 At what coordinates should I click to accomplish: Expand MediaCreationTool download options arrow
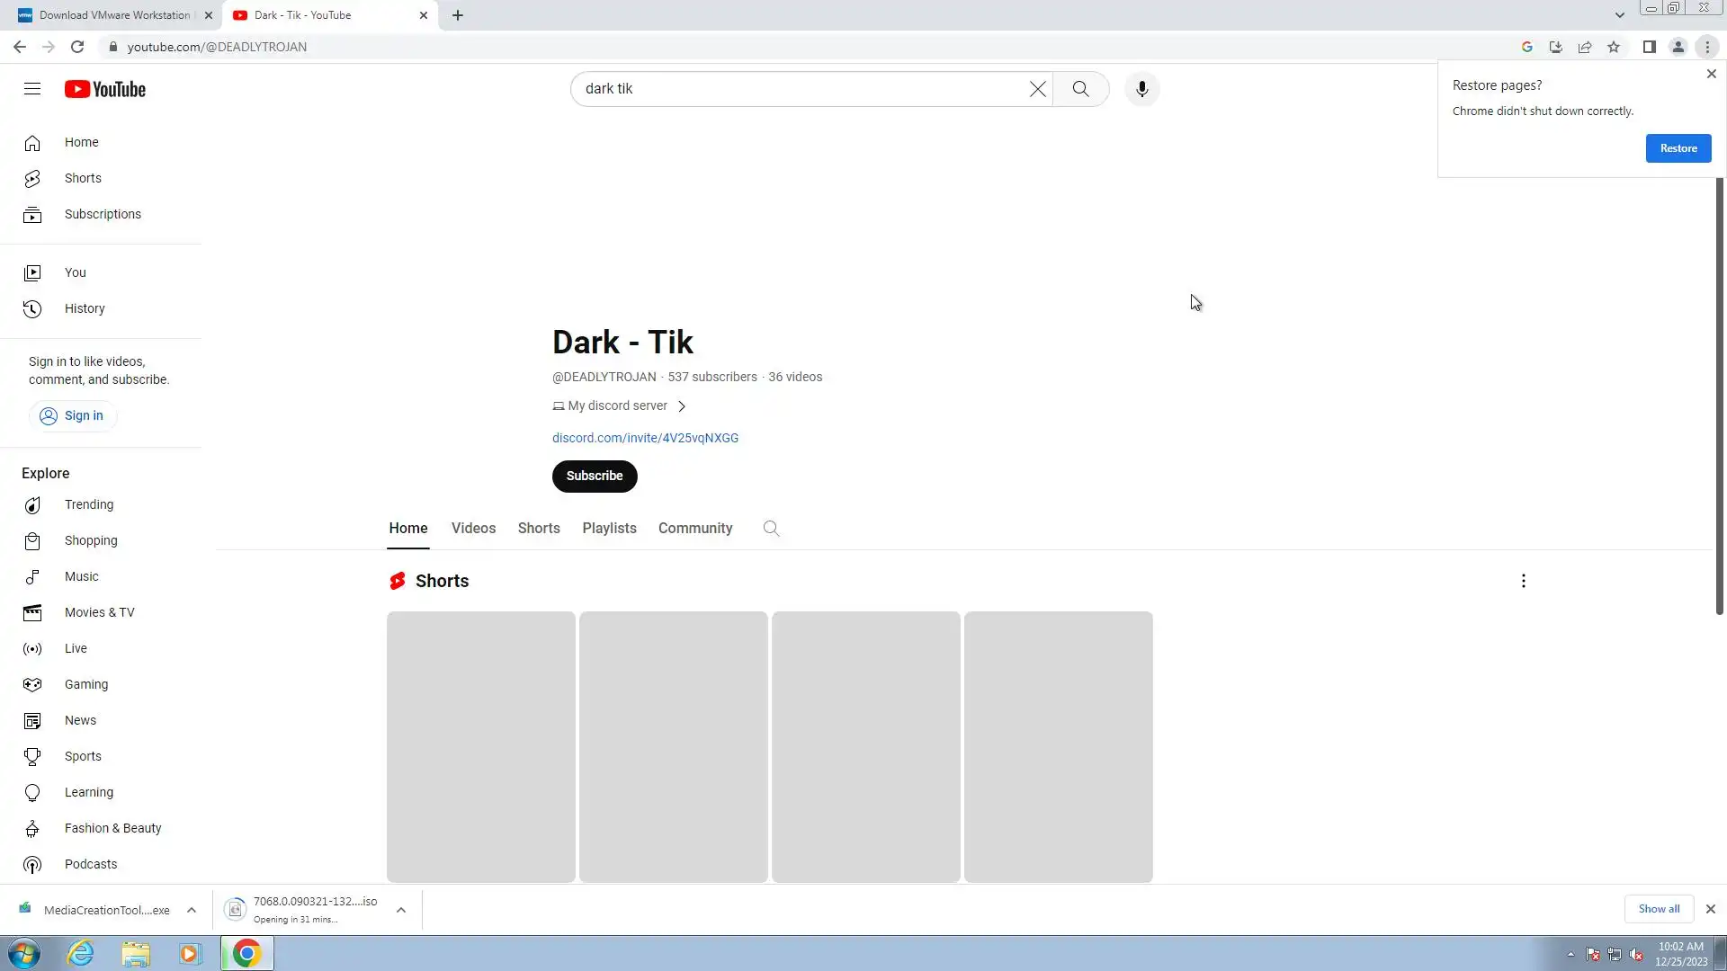pyautogui.click(x=192, y=910)
